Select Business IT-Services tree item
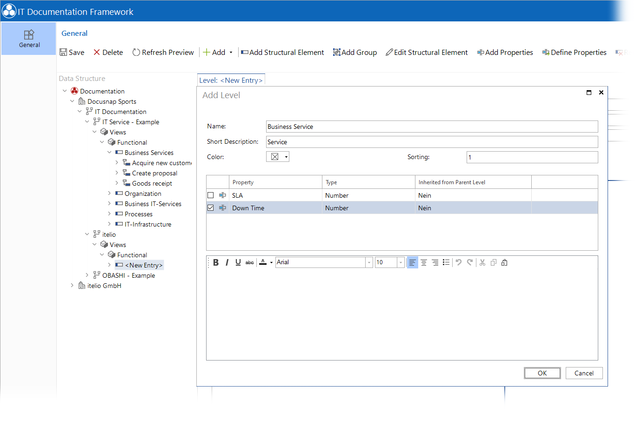Screen dimensions: 642x421 coord(153,204)
